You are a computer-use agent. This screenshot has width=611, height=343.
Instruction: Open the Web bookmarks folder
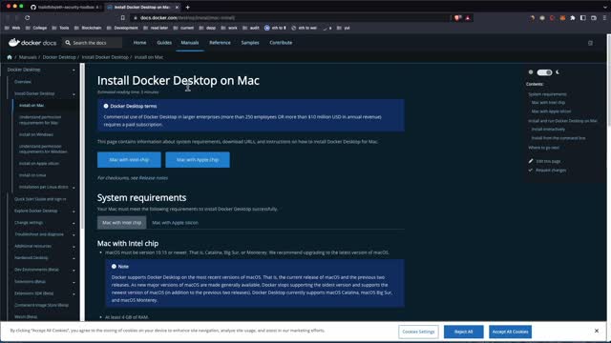pos(12,28)
